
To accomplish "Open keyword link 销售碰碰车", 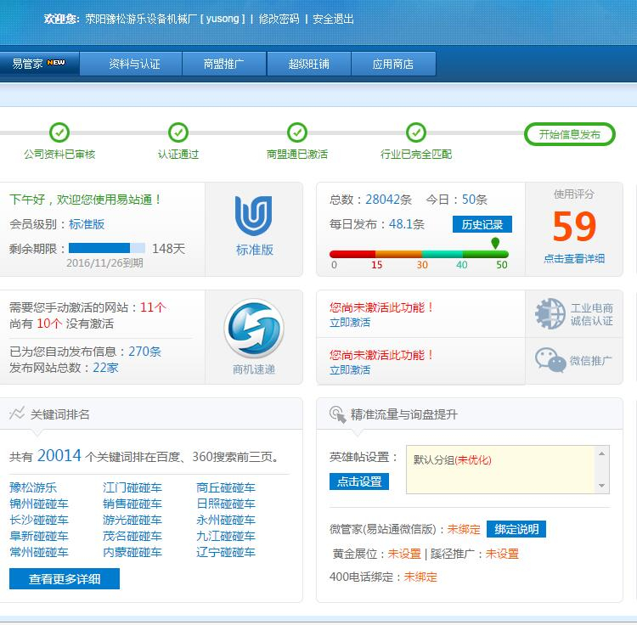I will coord(132,504).
